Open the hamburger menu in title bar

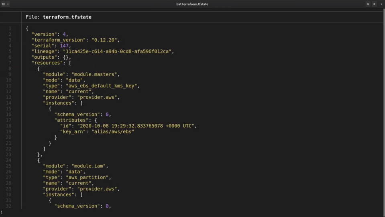[374, 4]
